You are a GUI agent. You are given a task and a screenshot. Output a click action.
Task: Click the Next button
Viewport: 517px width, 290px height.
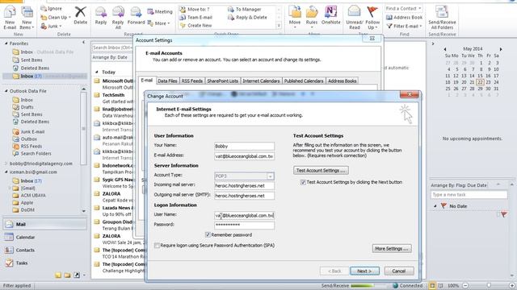click(x=364, y=271)
